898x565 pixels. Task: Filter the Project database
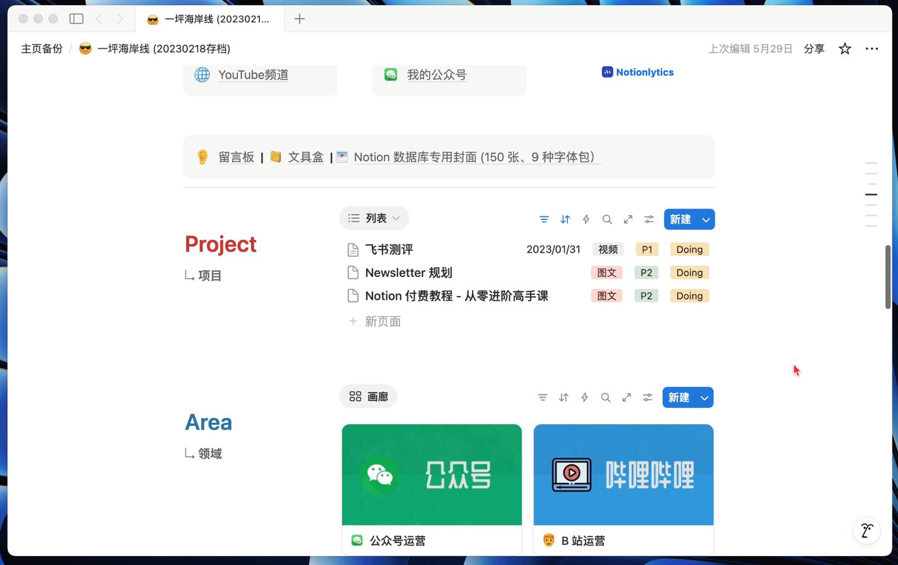pos(544,219)
